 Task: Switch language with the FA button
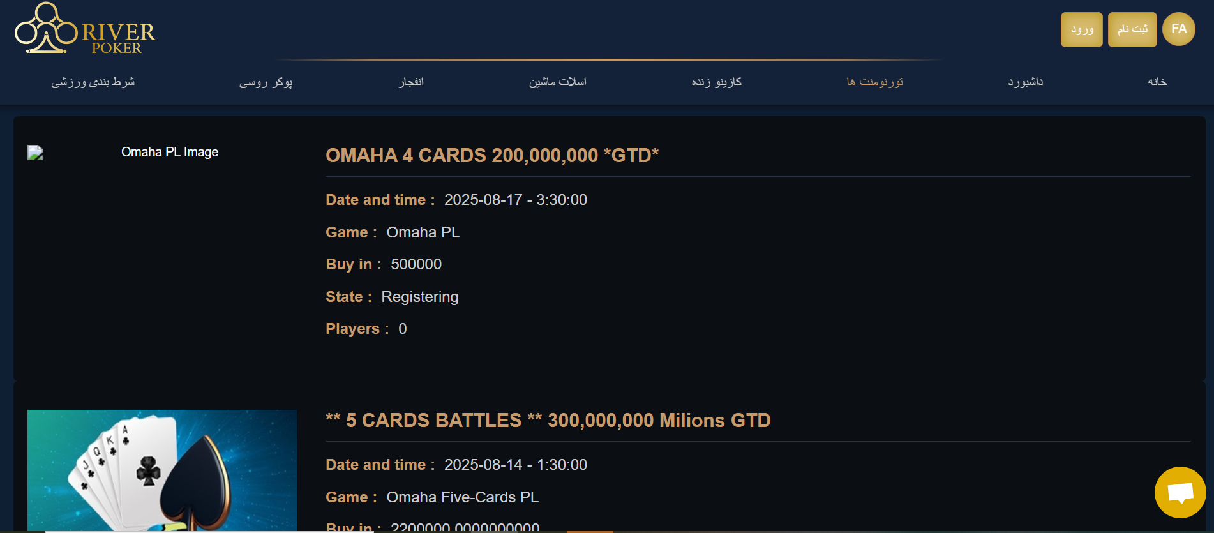tap(1178, 29)
